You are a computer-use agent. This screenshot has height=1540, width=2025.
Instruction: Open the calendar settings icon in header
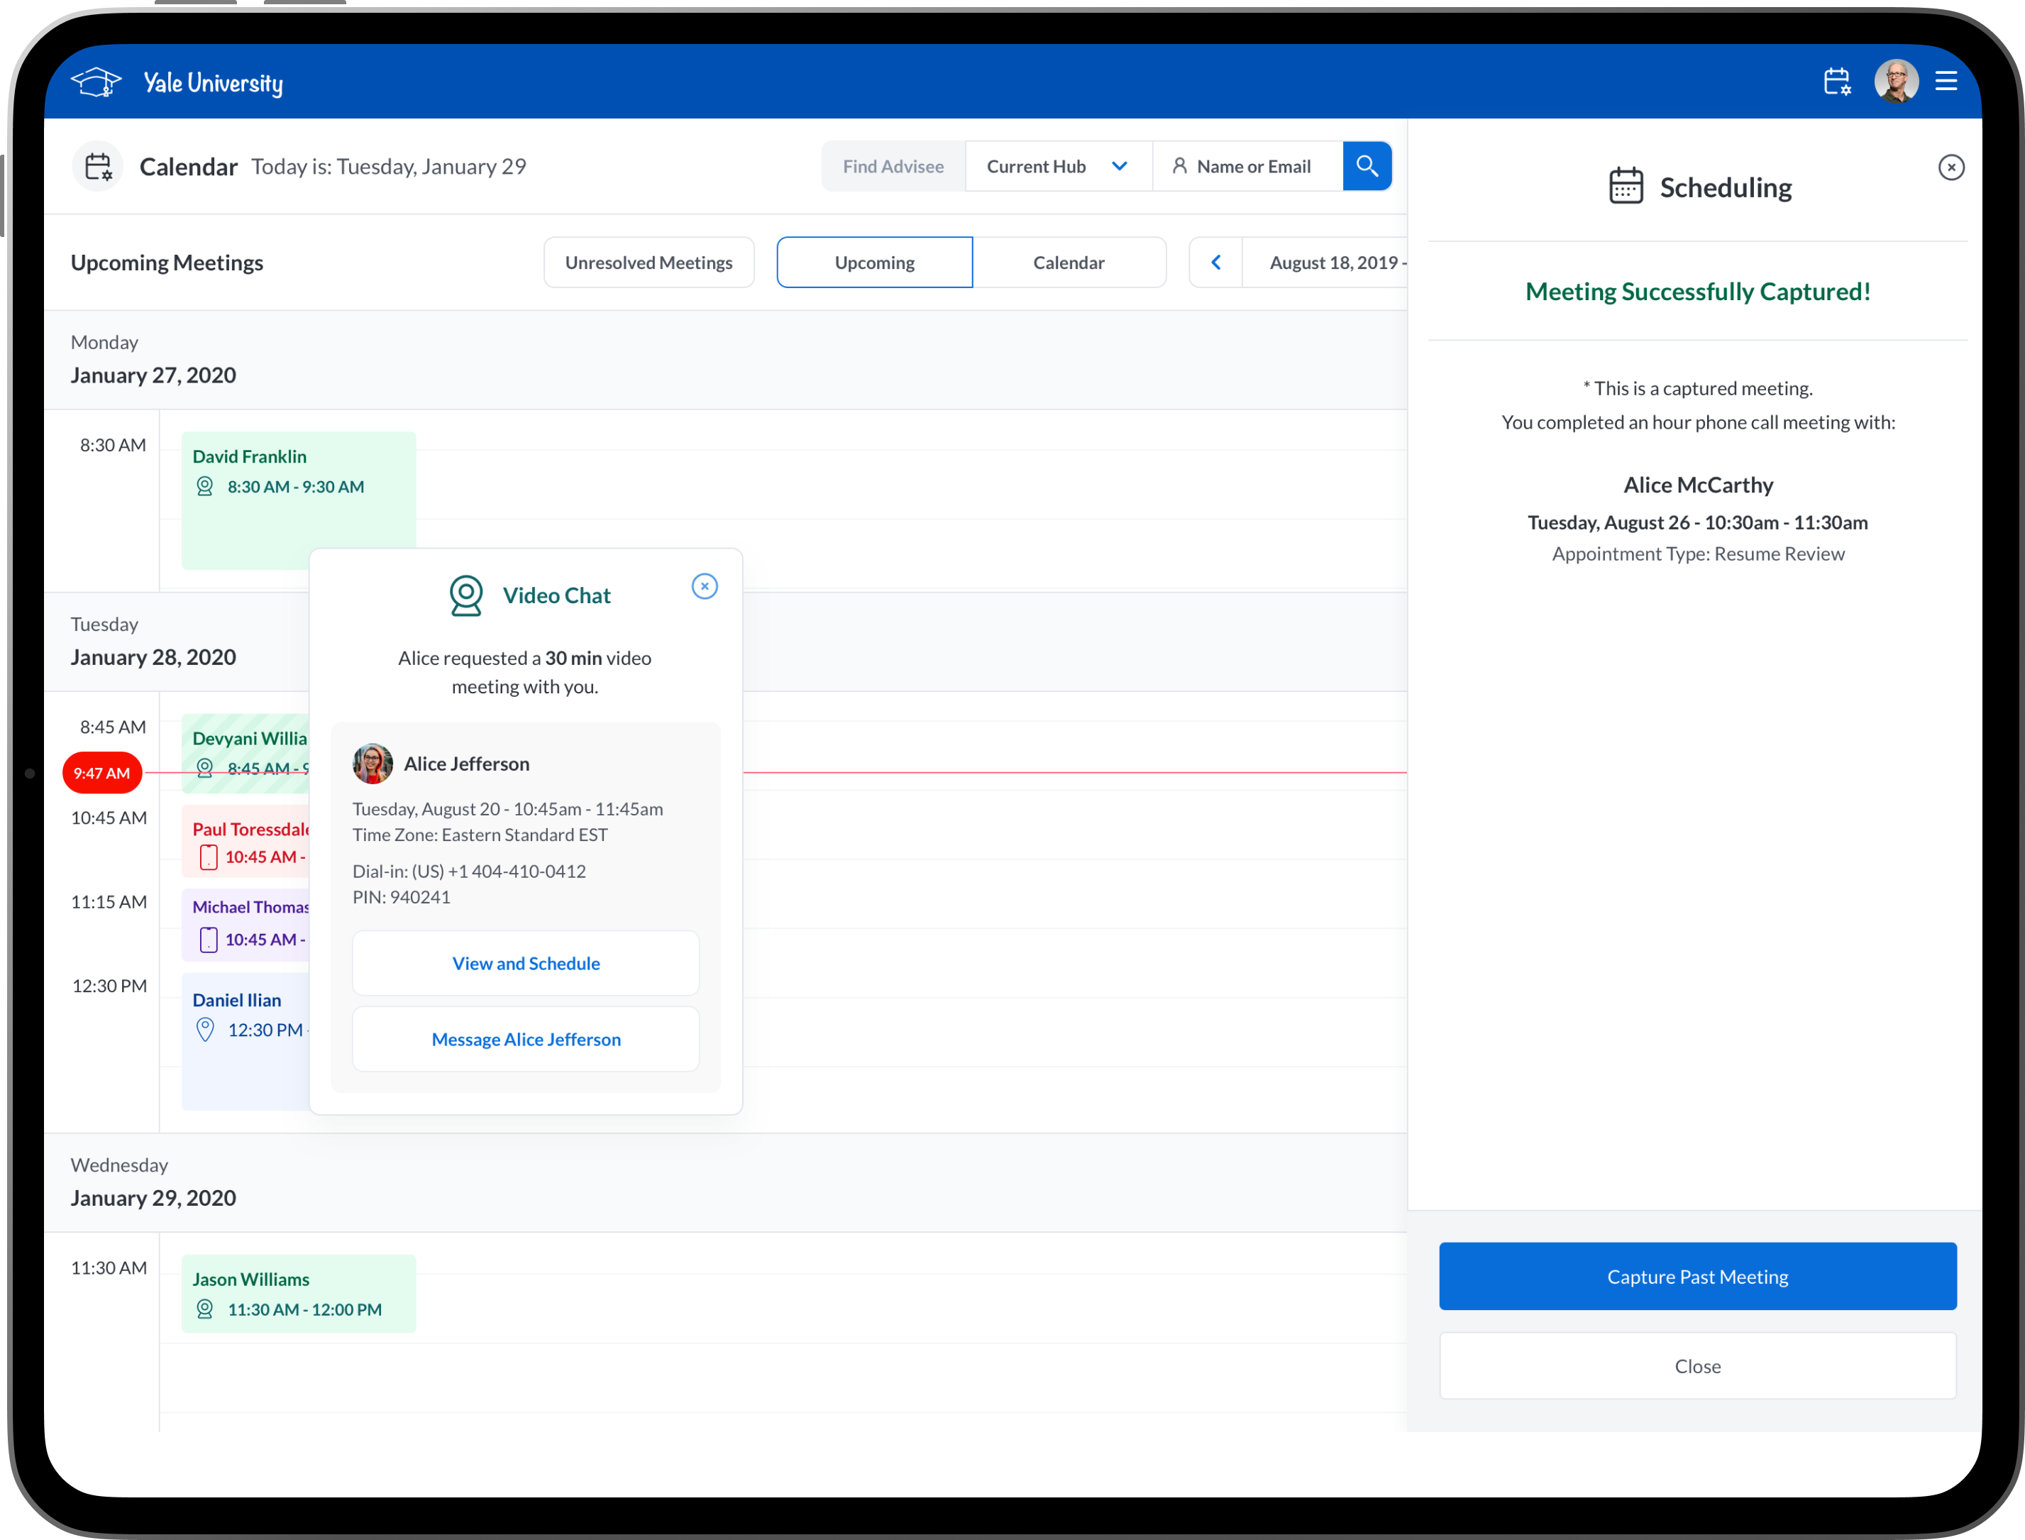(1837, 82)
